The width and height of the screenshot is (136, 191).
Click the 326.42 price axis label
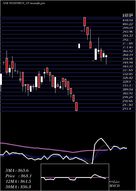coord(128,78)
